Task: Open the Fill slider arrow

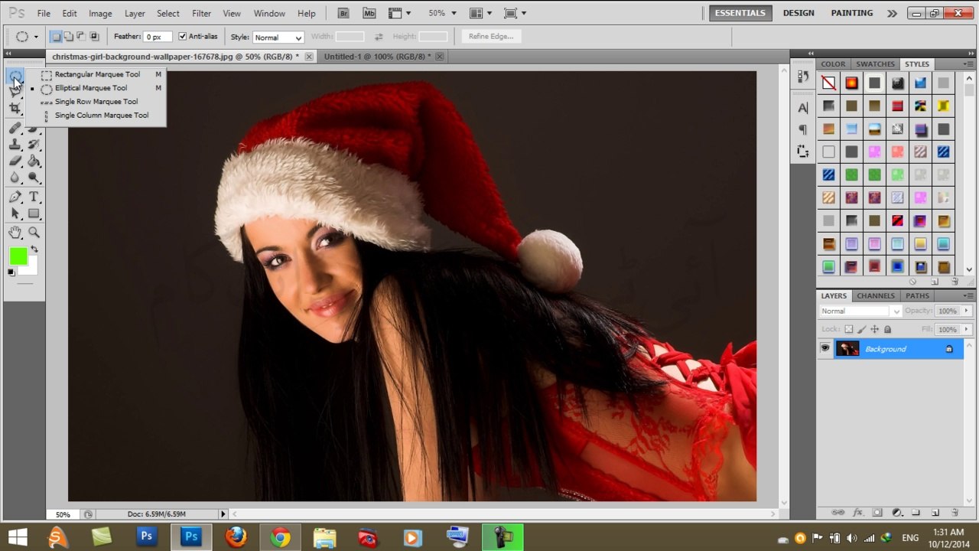Action: tap(967, 329)
